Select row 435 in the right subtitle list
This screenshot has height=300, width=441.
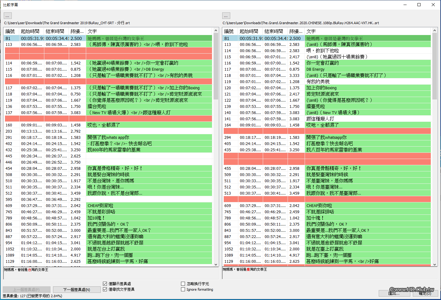click(327, 150)
